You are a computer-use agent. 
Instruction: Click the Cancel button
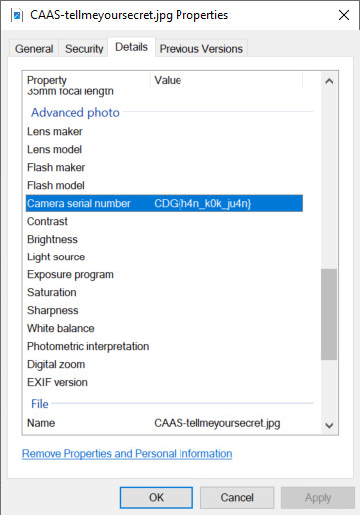click(x=237, y=497)
